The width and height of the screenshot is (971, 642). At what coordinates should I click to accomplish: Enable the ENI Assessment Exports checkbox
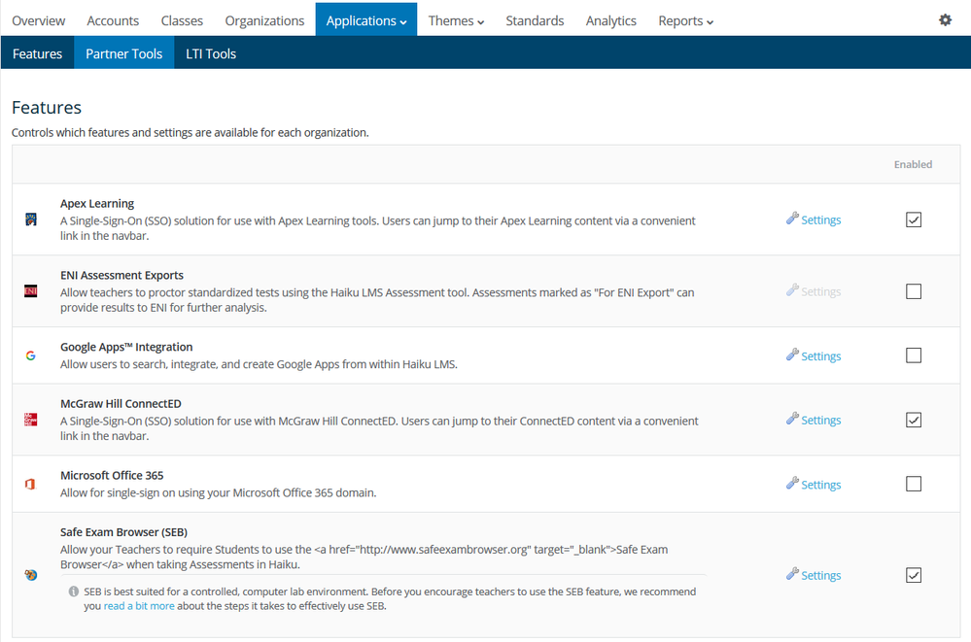click(914, 291)
